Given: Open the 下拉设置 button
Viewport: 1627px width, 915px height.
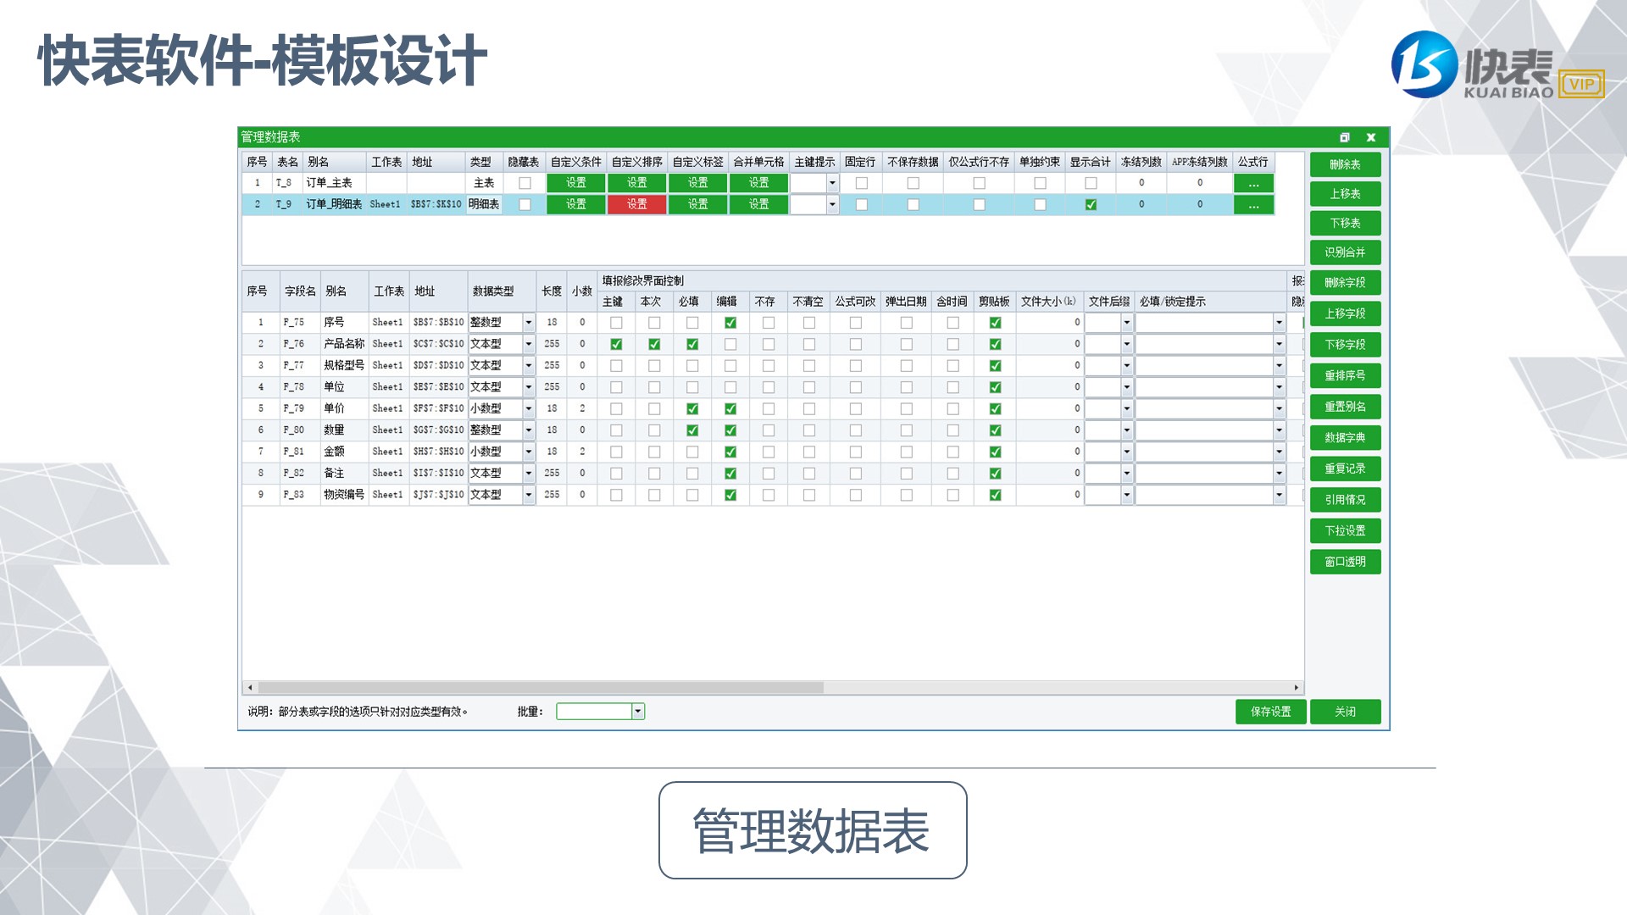Looking at the screenshot, I should pyautogui.click(x=1345, y=531).
